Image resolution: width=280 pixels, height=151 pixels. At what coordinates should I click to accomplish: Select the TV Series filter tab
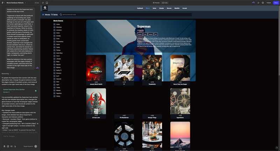pyautogui.click(x=54, y=15)
